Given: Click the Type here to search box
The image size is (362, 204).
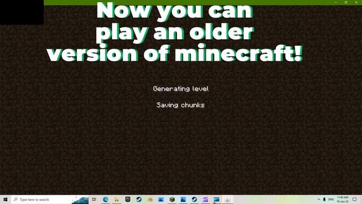Looking at the screenshot, I should (50, 199).
